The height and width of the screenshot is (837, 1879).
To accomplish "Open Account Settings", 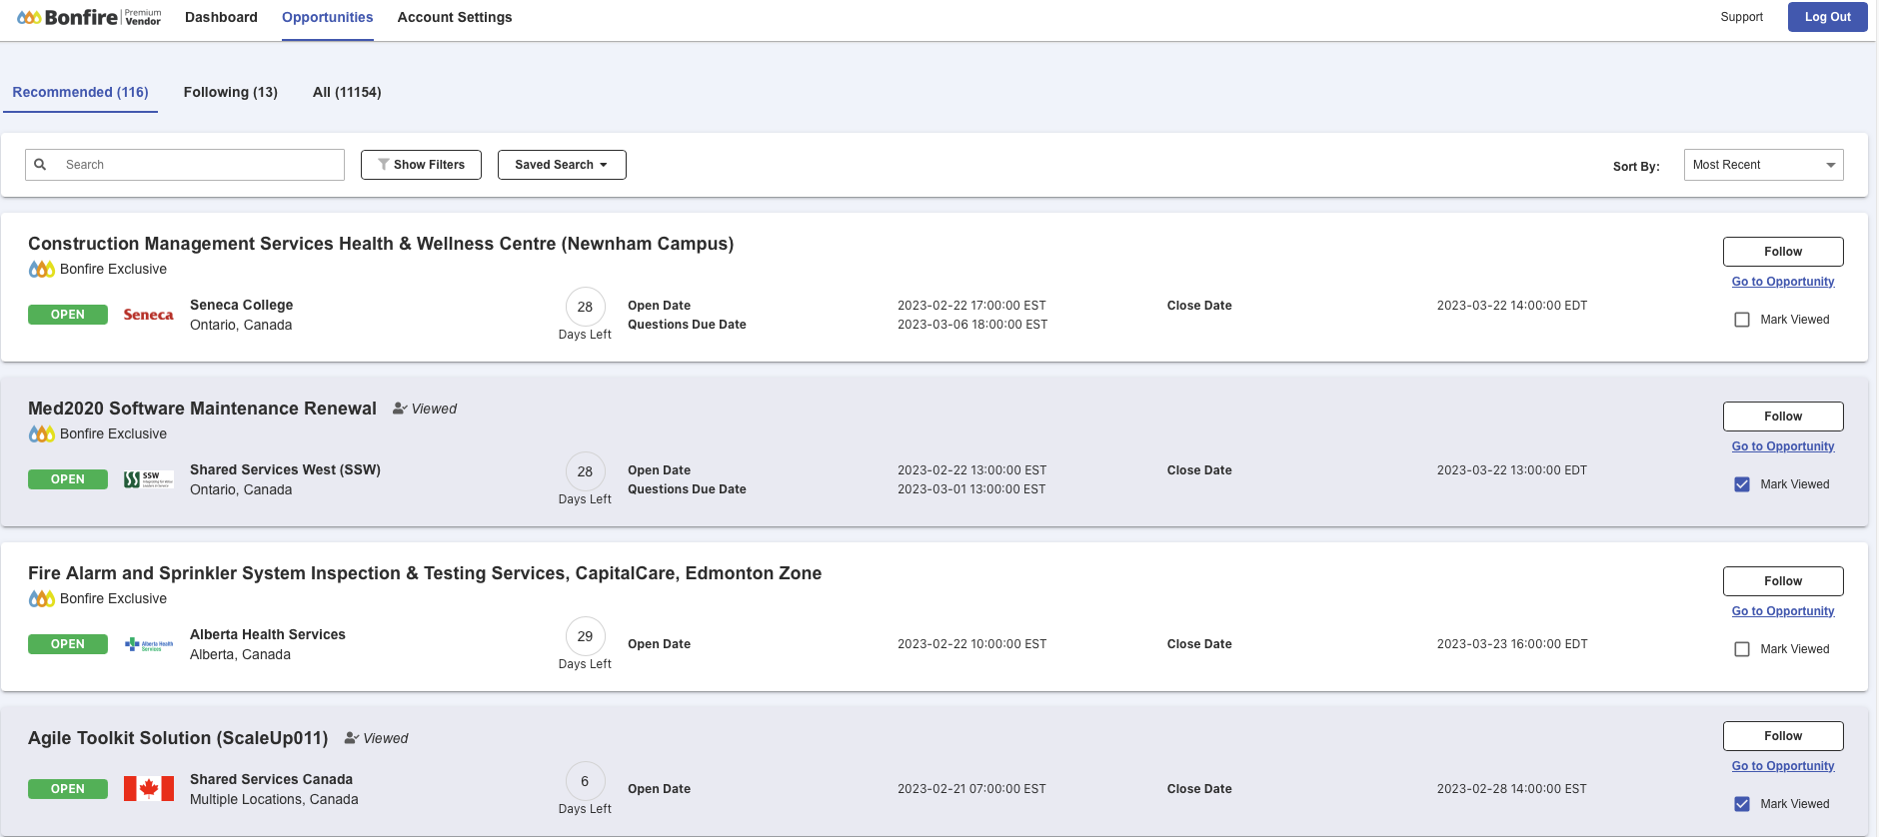I will (x=455, y=17).
